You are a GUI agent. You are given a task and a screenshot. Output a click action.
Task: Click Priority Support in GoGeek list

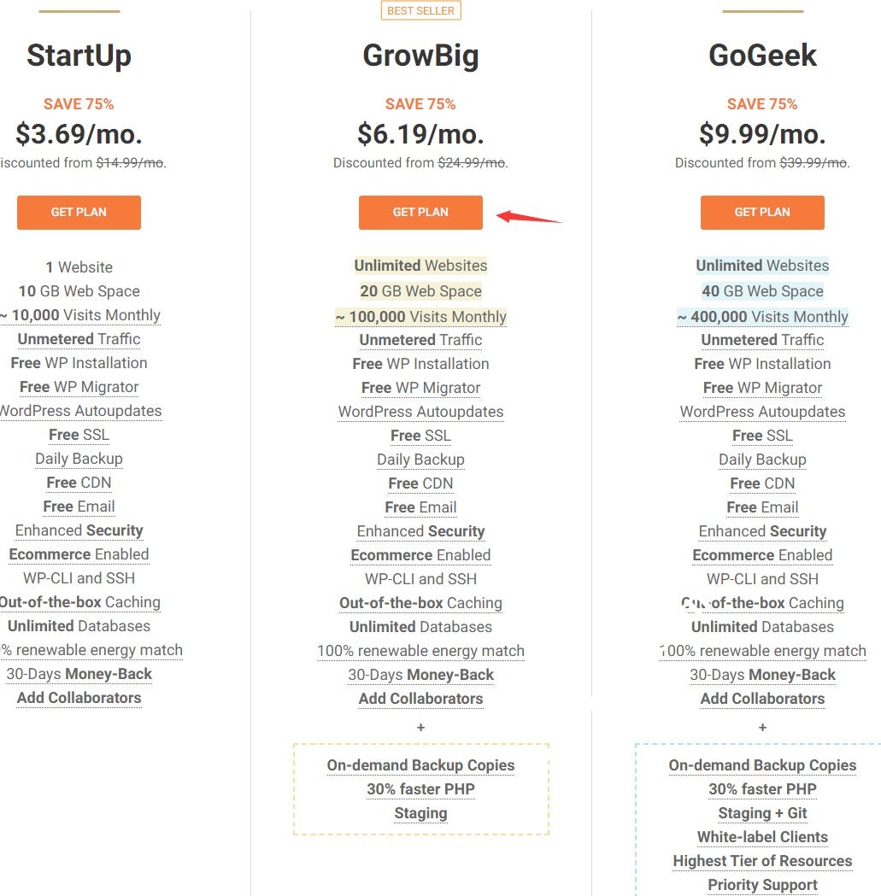pos(762,885)
